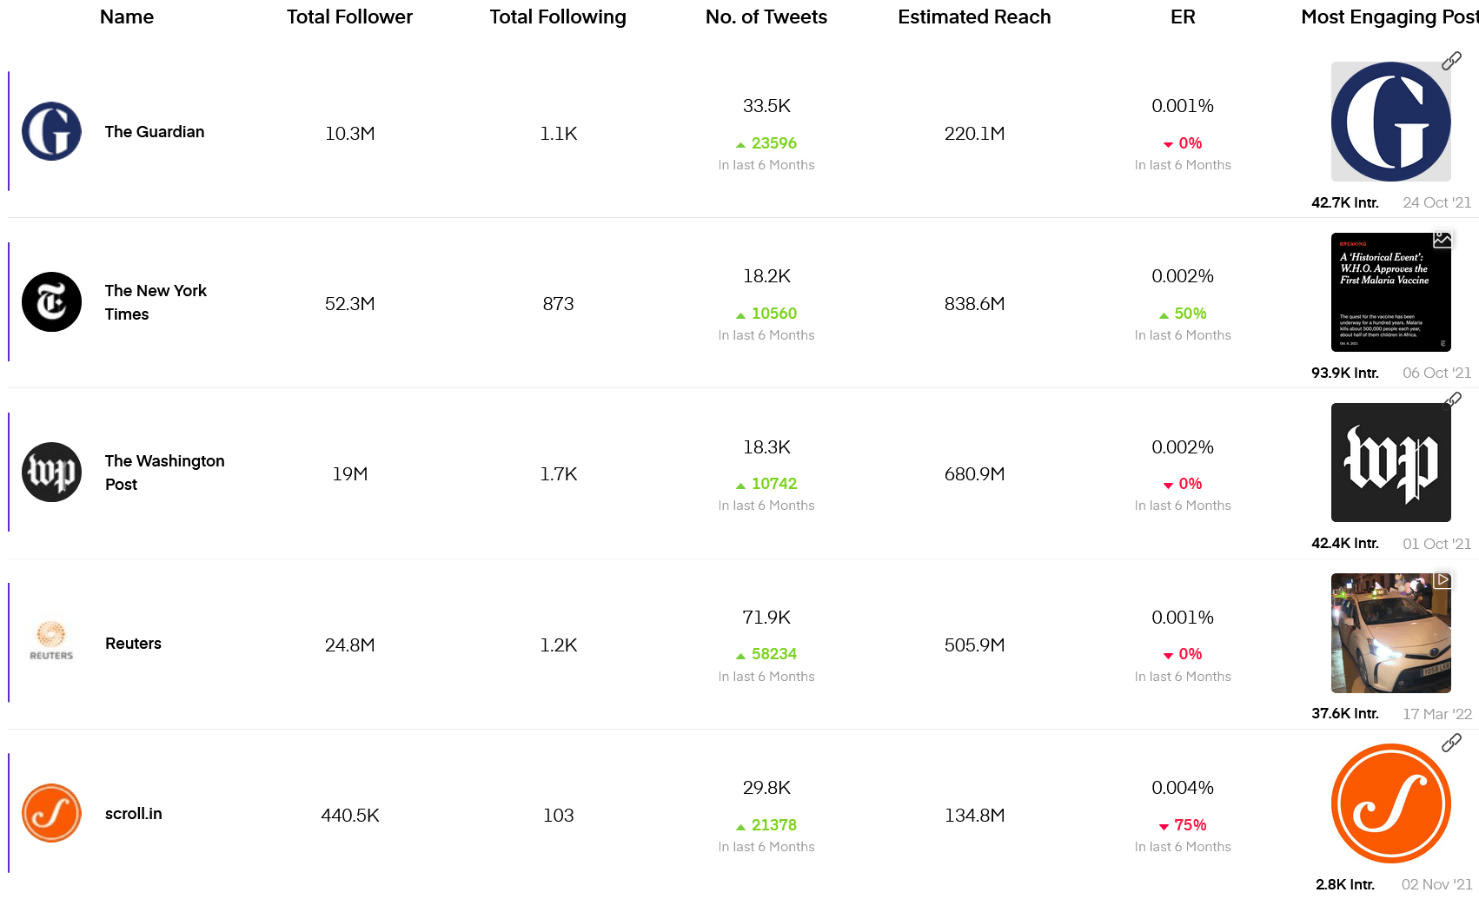1479x899 pixels.
Task: Sort by No. of Tweets column
Action: pos(766,17)
